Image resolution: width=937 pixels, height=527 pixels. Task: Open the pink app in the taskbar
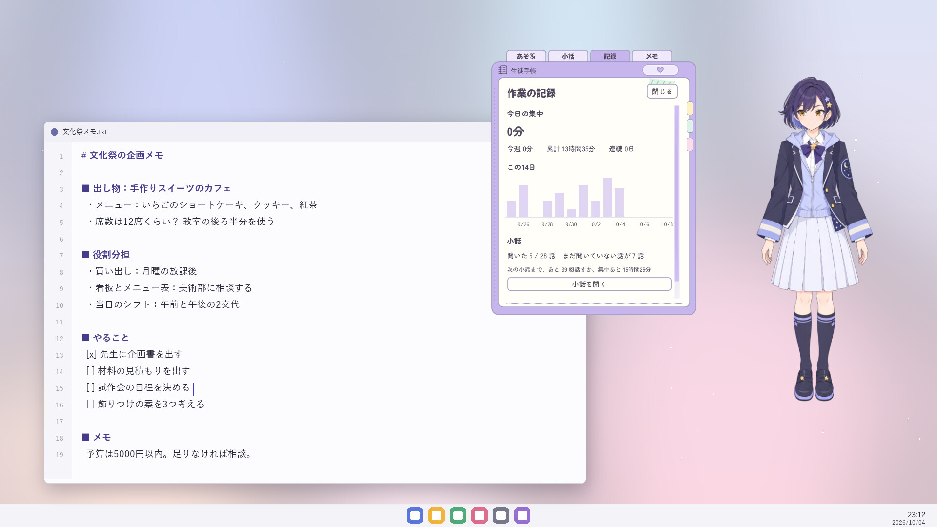[479, 515]
